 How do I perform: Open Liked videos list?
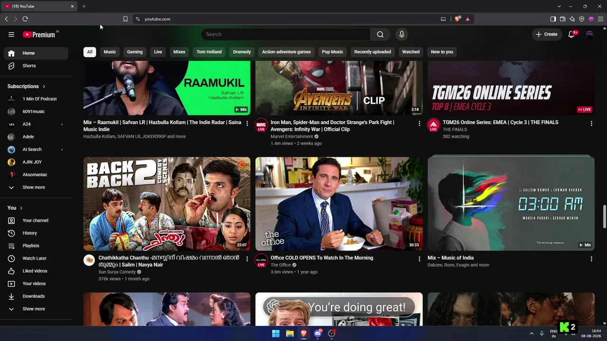tap(36, 271)
